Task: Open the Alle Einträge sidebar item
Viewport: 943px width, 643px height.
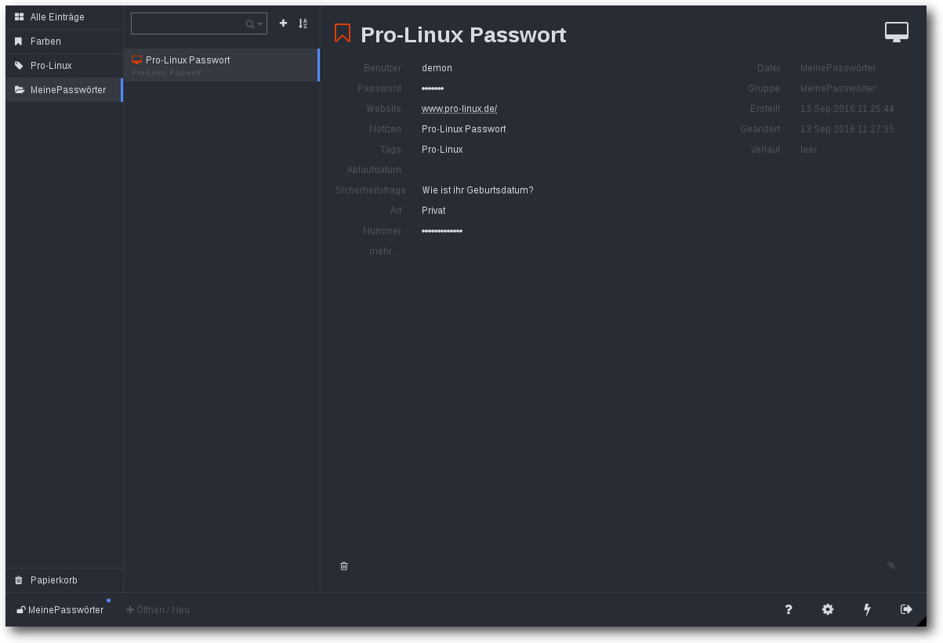Action: point(64,17)
